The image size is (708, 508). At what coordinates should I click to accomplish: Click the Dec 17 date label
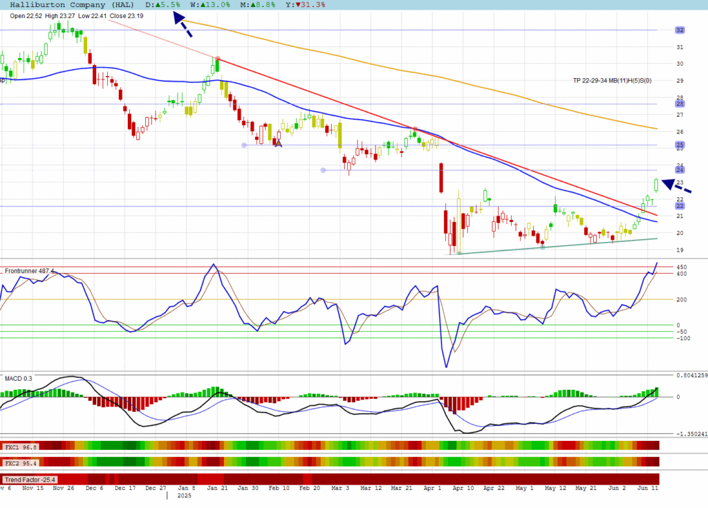click(125, 488)
